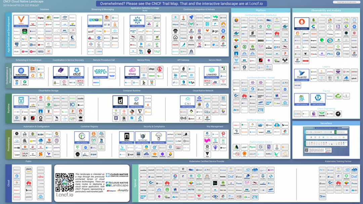Select the NSX logo in Cloud-Native Network
The height and width of the screenshot is (204, 363).
[207, 112]
